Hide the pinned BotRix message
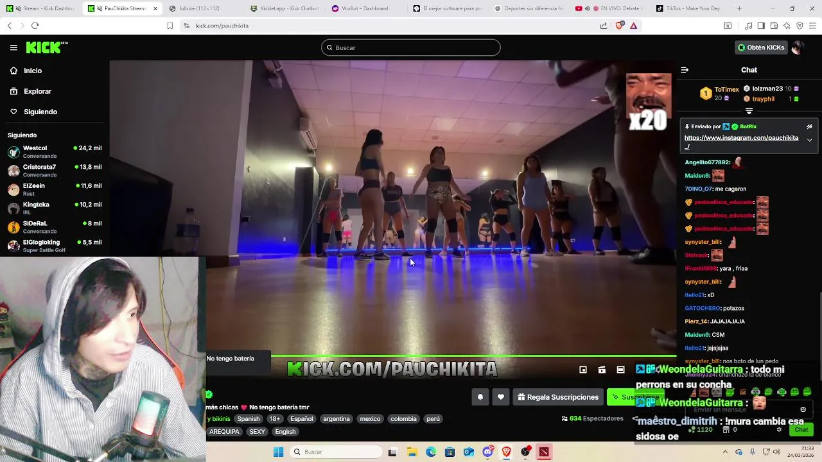 point(809,127)
